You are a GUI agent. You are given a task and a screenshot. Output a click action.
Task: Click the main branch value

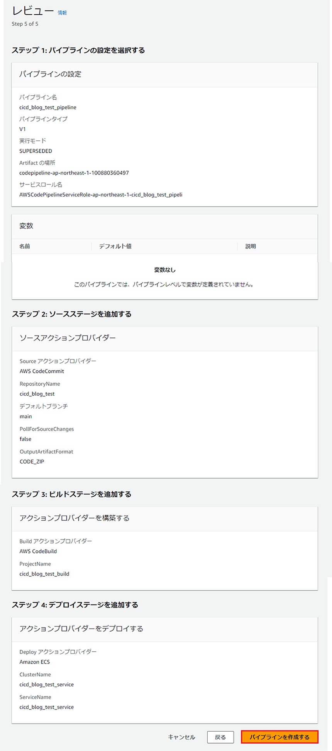pyautogui.click(x=26, y=416)
